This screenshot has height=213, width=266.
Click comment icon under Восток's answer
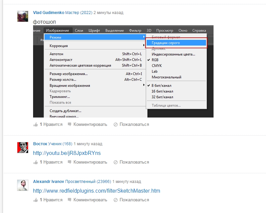pos(70,162)
